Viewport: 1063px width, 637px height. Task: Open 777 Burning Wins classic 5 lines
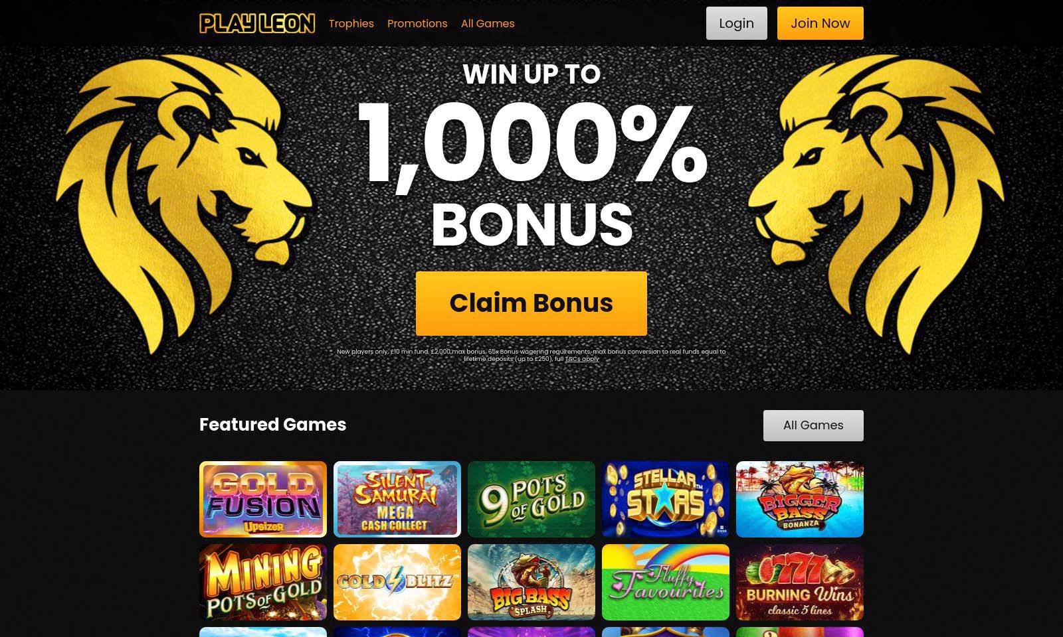[x=800, y=582]
